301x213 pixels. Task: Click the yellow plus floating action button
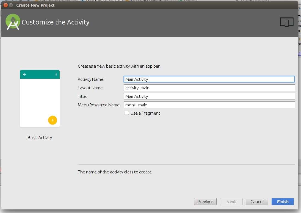click(x=53, y=120)
